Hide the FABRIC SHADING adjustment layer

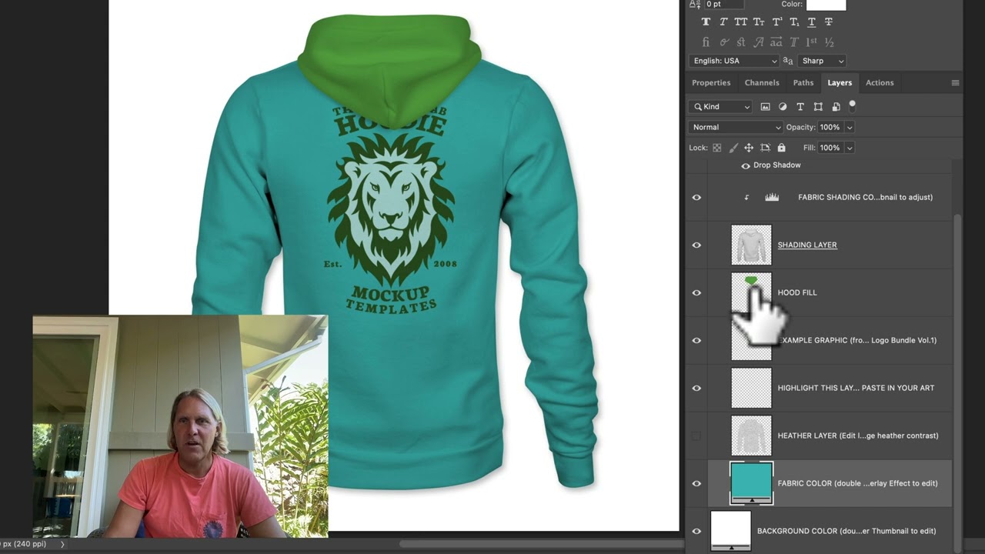(x=696, y=198)
